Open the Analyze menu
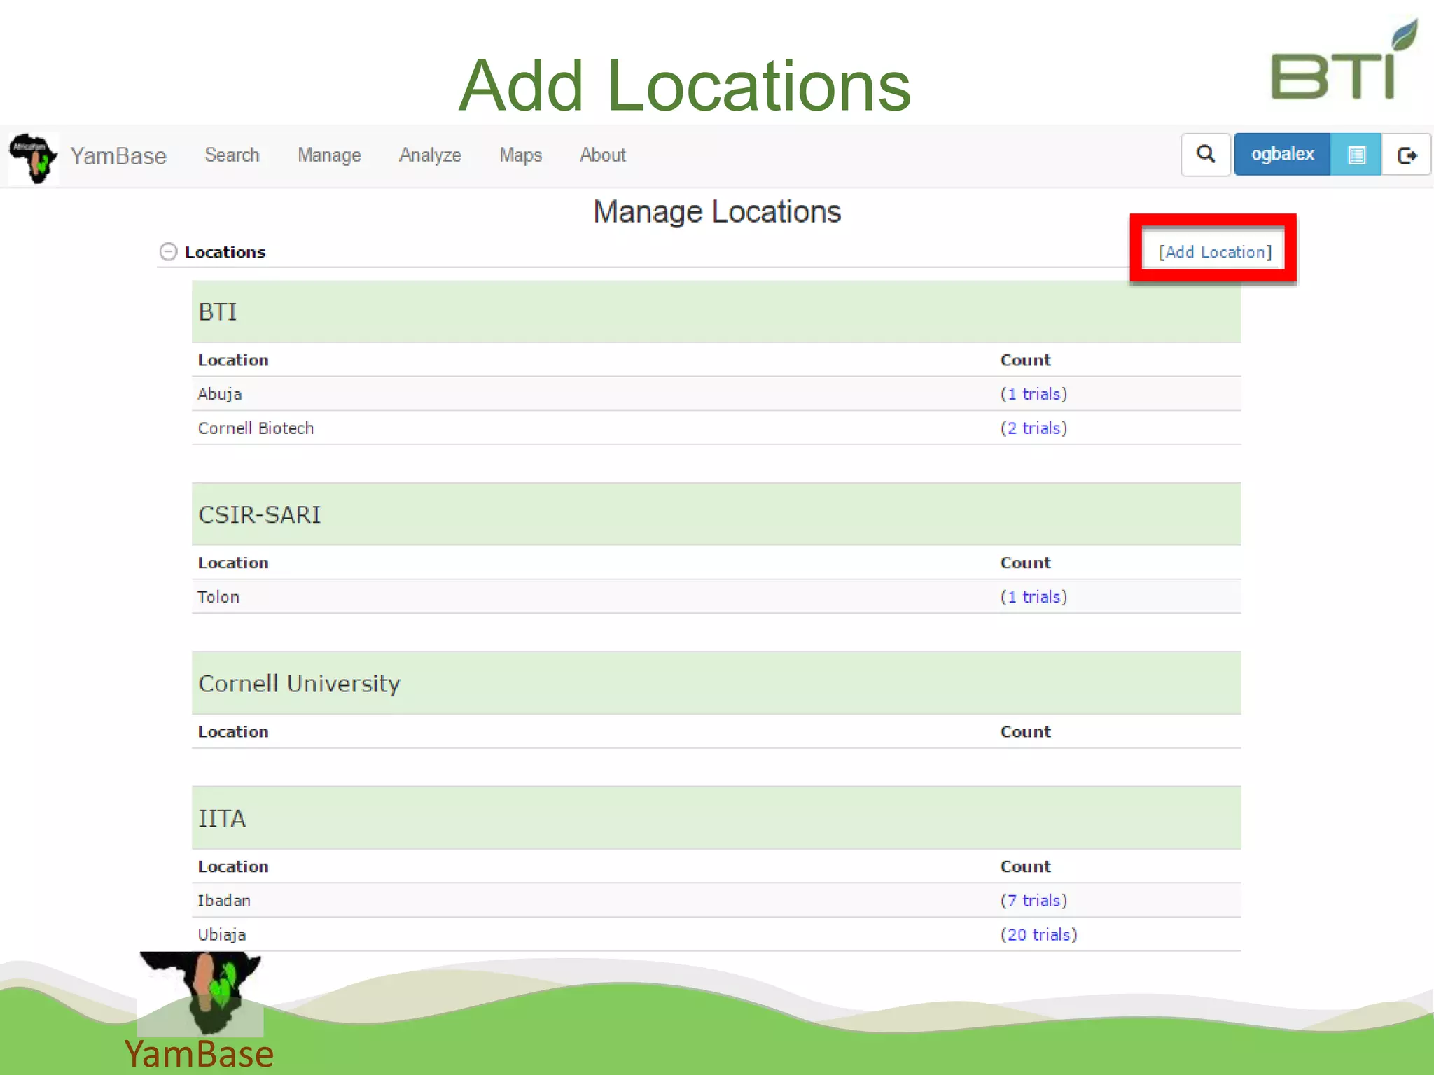Screen dimensions: 1434x1075 pos(430,155)
